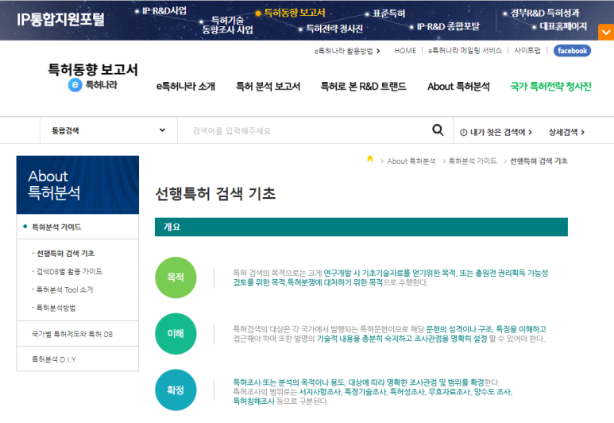Open 국가 특허전략 청사진 menu
Image resolution: width=614 pixels, height=423 pixels.
[x=550, y=86]
